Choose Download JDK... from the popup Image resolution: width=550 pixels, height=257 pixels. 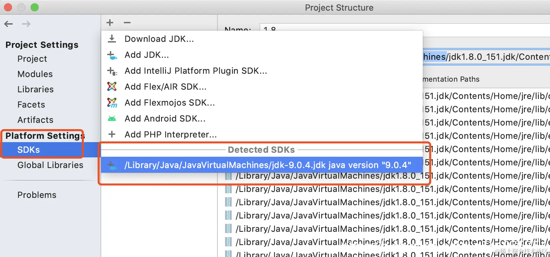click(x=262, y=39)
